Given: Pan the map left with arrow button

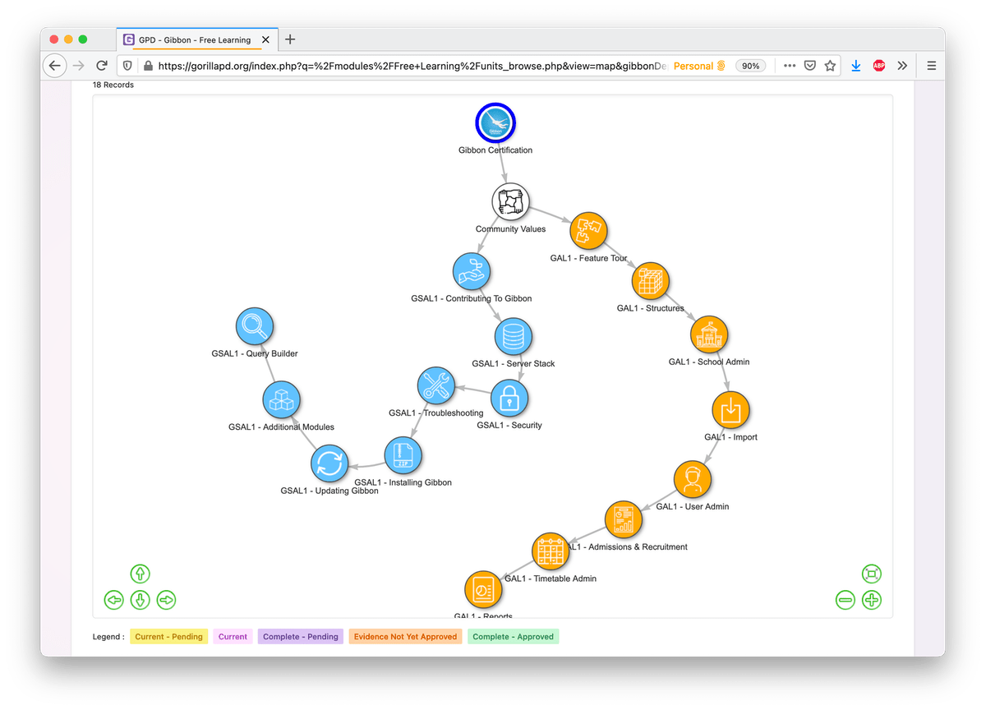Looking at the screenshot, I should point(114,600).
